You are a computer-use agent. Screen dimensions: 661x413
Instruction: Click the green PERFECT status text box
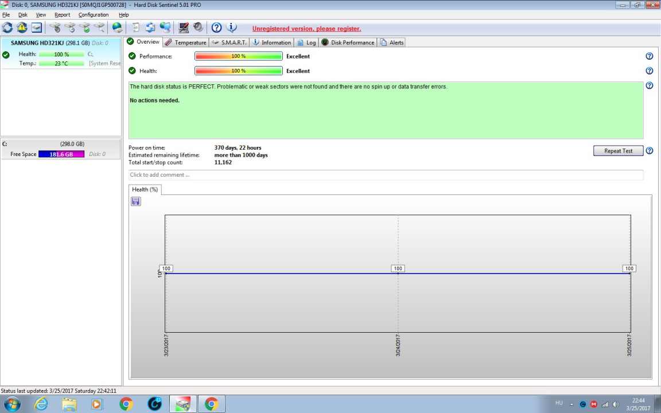point(386,110)
